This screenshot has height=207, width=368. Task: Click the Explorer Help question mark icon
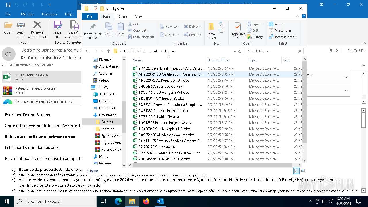point(304,16)
